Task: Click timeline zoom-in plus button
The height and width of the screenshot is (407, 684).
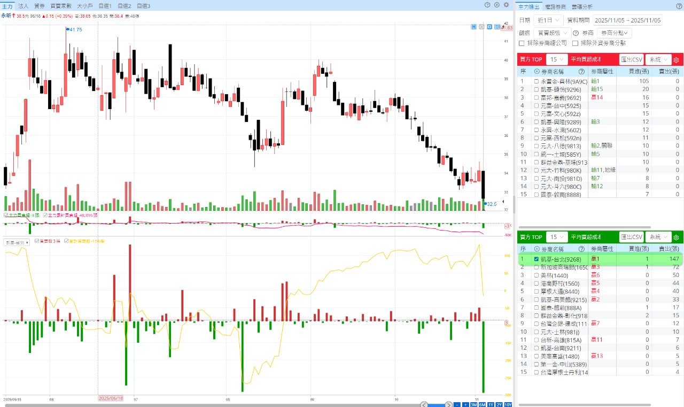Action: click(x=465, y=404)
